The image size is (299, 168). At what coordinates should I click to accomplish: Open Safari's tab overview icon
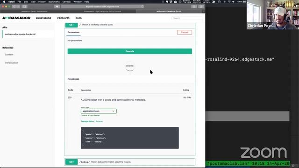[x=201, y=7]
